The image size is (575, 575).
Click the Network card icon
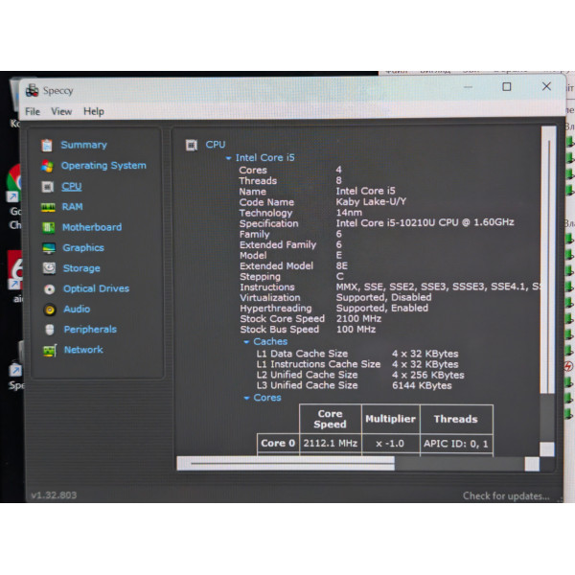coord(50,350)
